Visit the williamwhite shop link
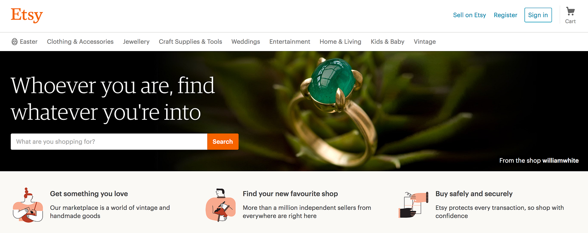 click(x=560, y=161)
